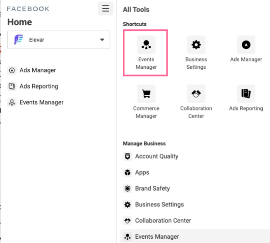Screen dimensions: 270x243
Task: Open the Ads Manager shortcut icon
Action: [246, 45]
